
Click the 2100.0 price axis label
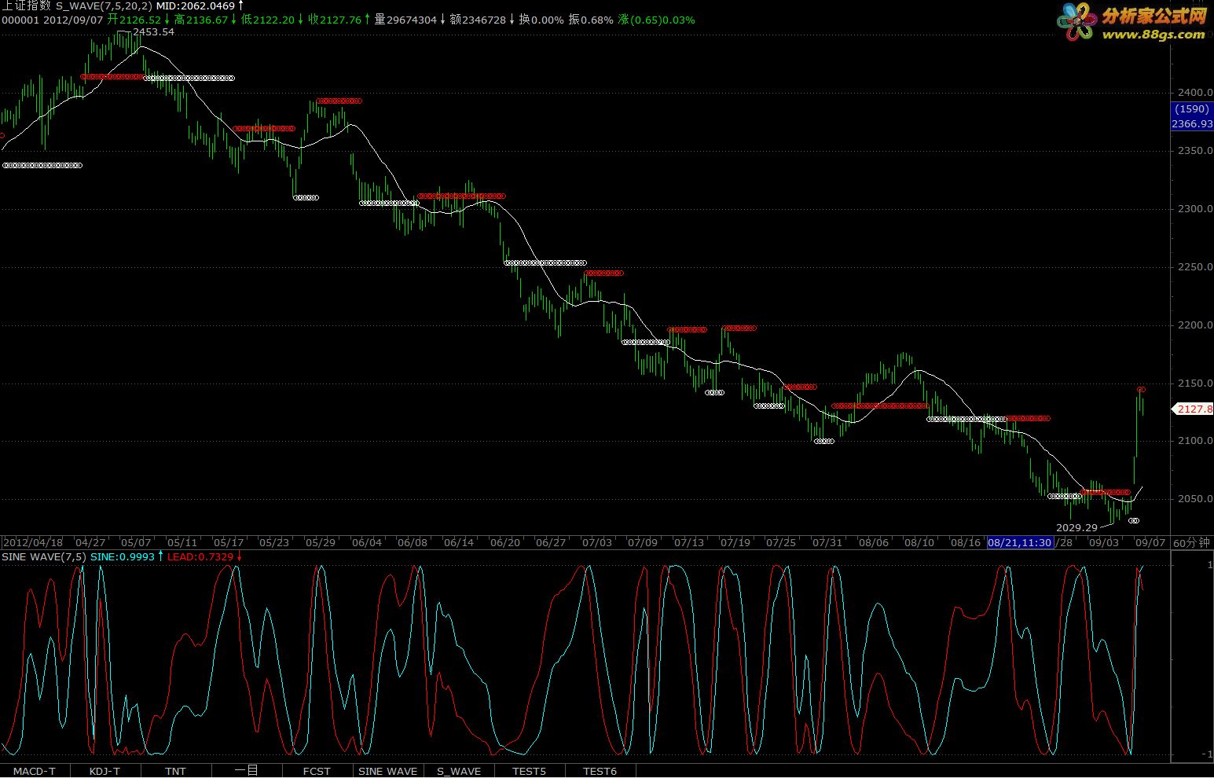tap(1195, 441)
